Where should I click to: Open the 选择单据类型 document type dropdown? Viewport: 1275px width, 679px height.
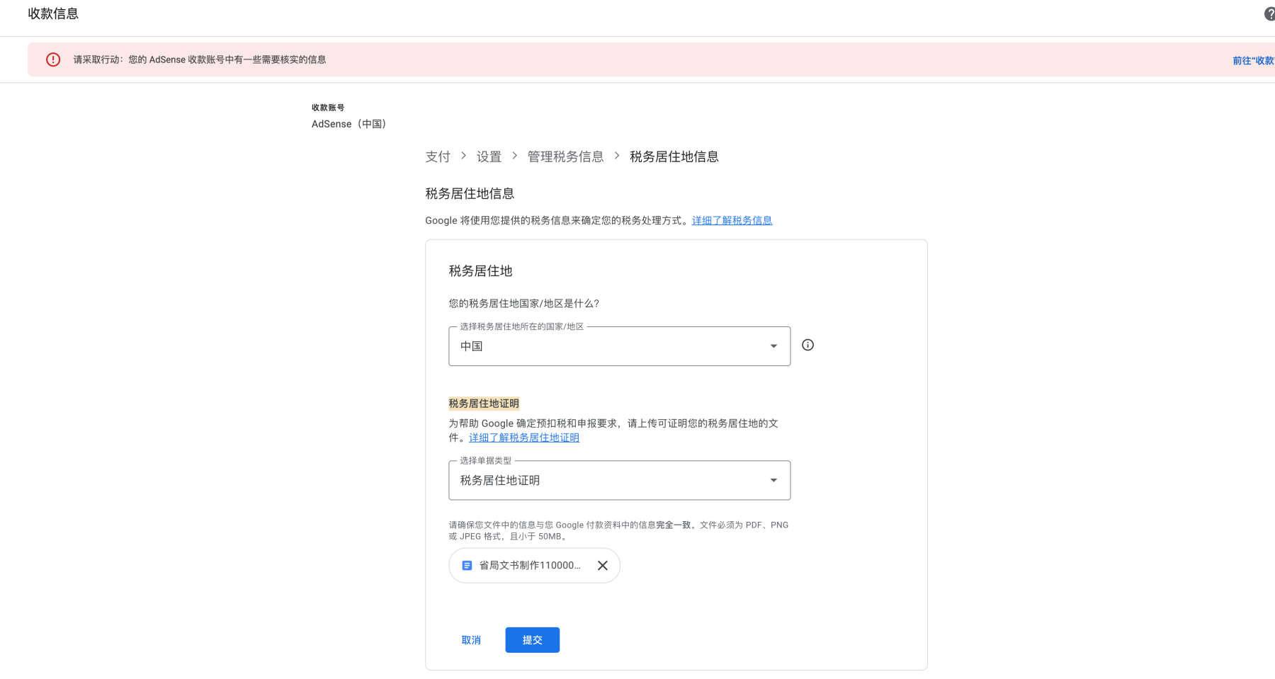[x=619, y=480]
